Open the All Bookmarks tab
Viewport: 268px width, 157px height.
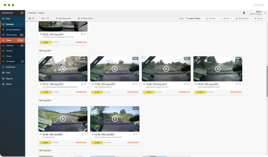click(85, 19)
